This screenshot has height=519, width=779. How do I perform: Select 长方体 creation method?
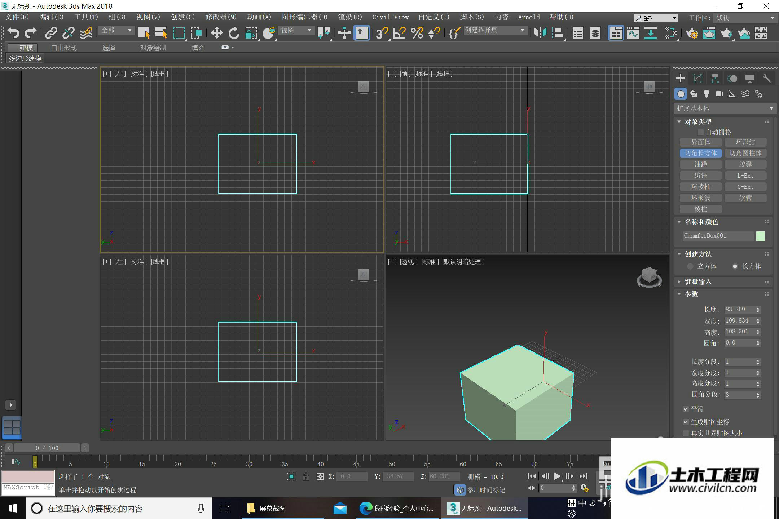735,266
